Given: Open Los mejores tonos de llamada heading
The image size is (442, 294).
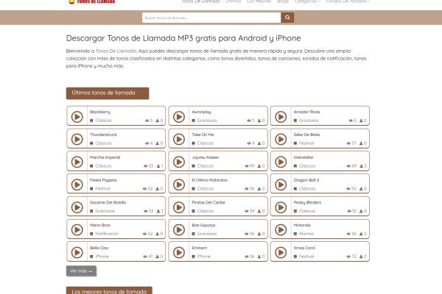Looking at the screenshot, I should coord(109,290).
